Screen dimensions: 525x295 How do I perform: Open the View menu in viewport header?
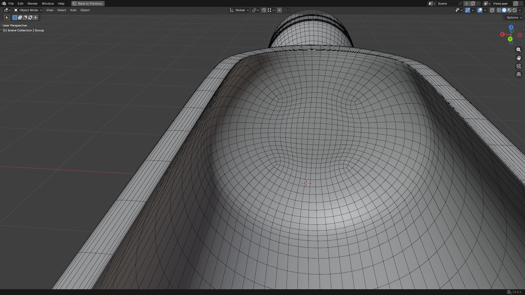50,10
